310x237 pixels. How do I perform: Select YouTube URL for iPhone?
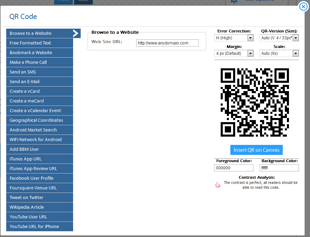[x=40, y=227]
